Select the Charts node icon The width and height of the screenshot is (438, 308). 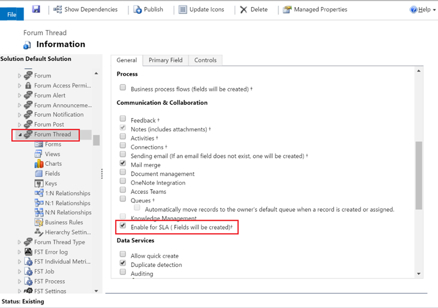point(39,164)
